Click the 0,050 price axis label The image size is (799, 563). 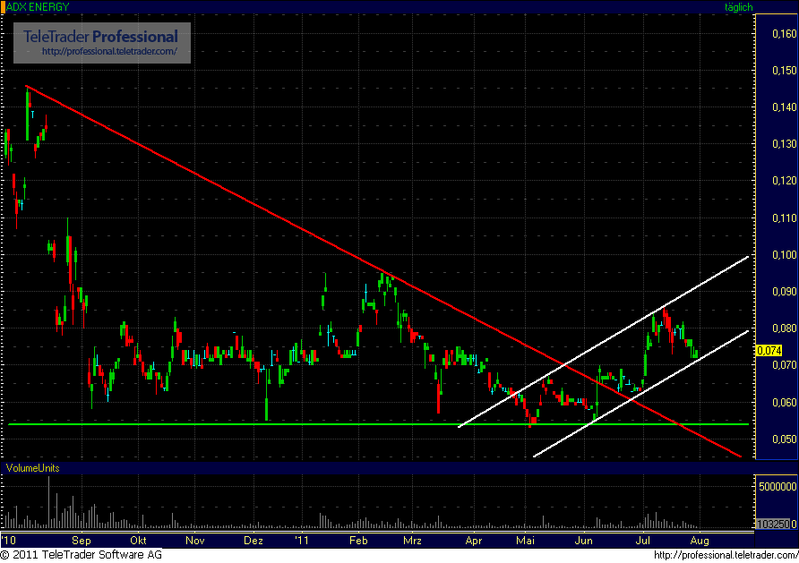pos(782,439)
